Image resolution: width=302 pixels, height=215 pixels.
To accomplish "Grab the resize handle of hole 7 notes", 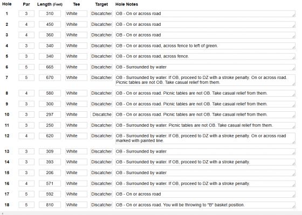I will point(293,84).
